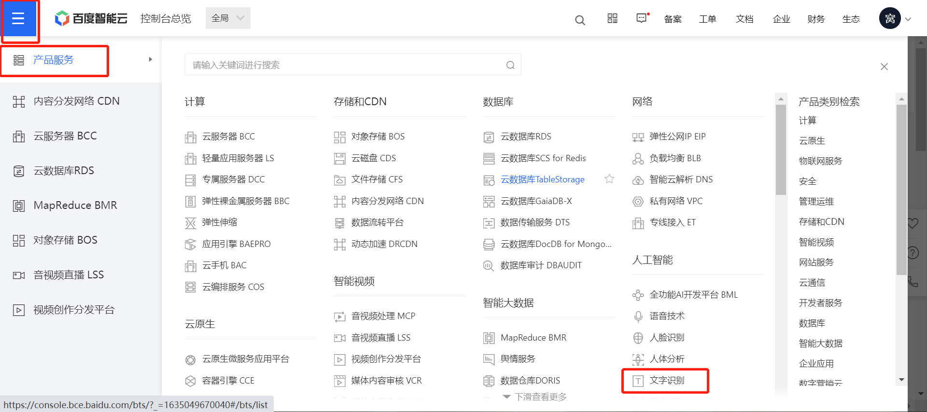Open 云数据库TableStorage link

[542, 179]
